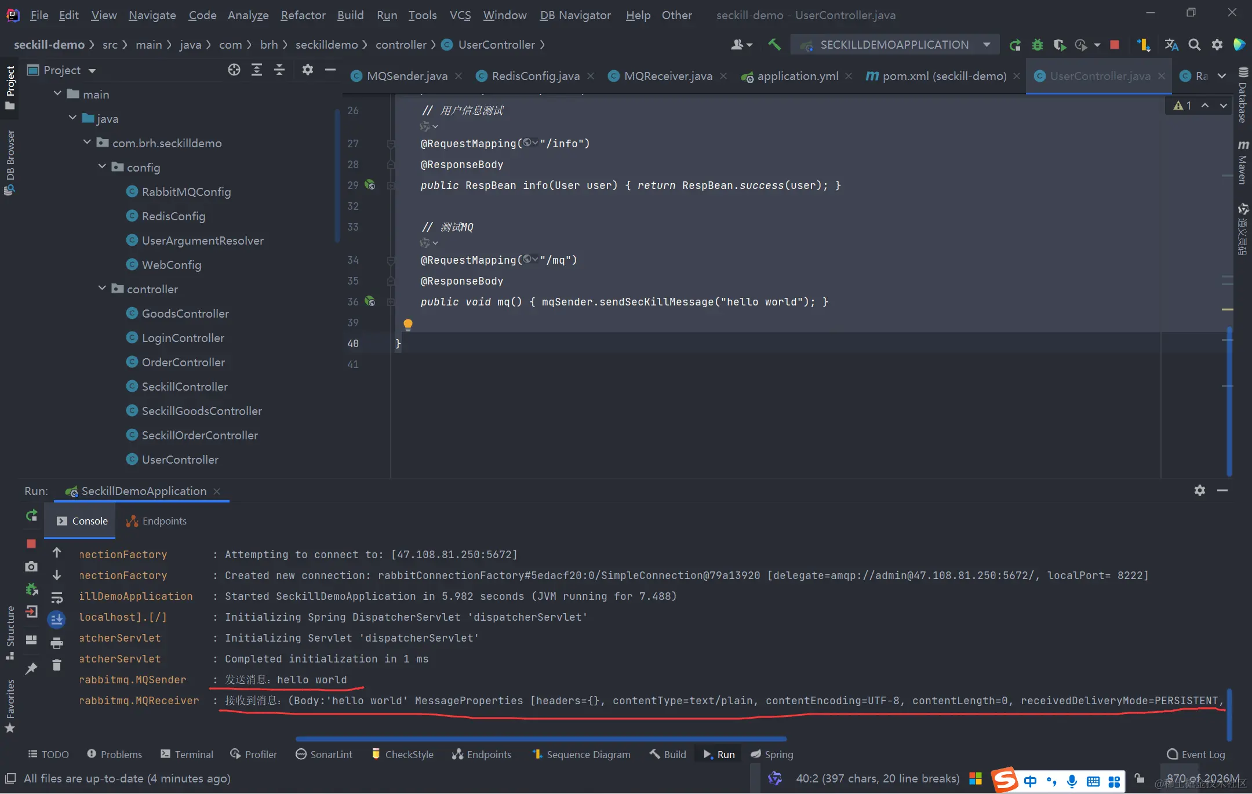Open the Refactor menu
Screen dimensions: 1252x794
click(303, 15)
